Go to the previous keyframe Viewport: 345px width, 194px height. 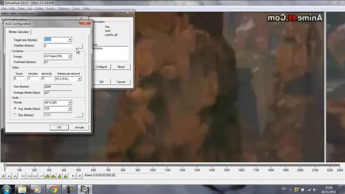[x=47, y=176]
